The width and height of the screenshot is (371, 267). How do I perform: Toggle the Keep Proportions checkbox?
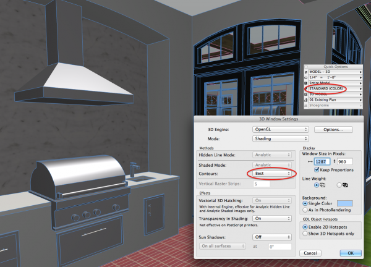[x=317, y=169]
